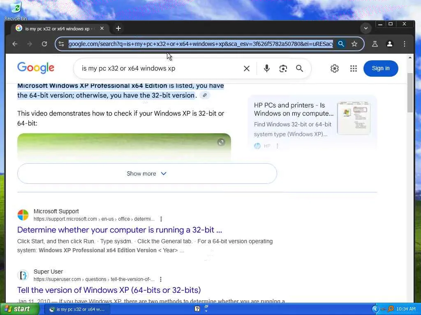The height and width of the screenshot is (315, 421).
Task: Click the video preview thumbnail
Action: pyautogui.click(x=124, y=147)
